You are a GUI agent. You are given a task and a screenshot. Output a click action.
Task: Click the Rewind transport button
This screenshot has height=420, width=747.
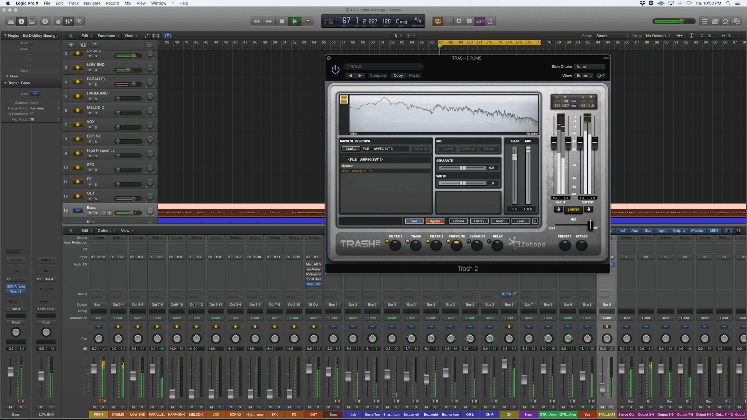256,21
